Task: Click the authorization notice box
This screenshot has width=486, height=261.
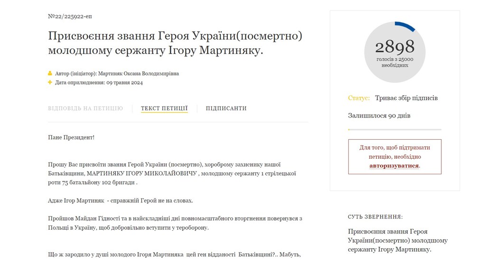Action: (394, 157)
